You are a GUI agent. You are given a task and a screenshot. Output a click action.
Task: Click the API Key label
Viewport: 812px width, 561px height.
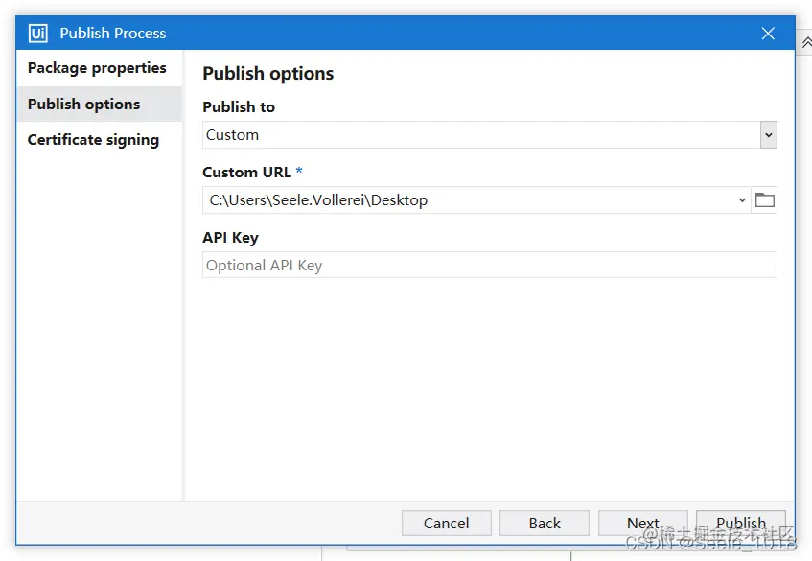point(230,238)
